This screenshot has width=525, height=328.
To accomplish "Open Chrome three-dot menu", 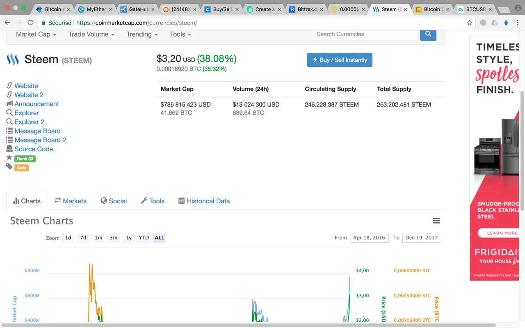I will coord(518,23).
